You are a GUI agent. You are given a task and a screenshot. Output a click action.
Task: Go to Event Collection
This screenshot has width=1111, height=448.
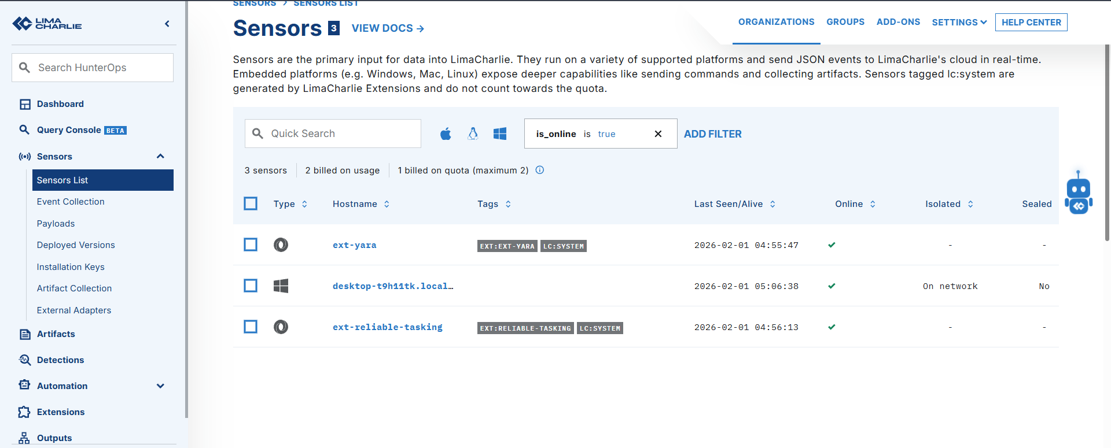[71, 202]
